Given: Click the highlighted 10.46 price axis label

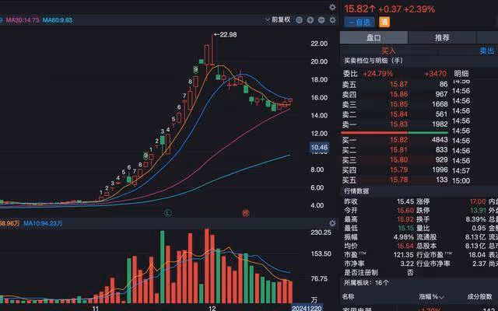Looking at the screenshot, I should coord(319,147).
